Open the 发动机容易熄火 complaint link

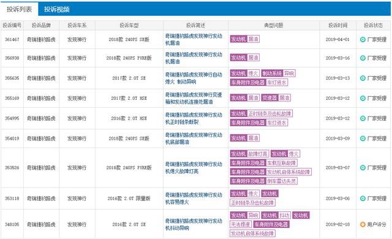click(194, 199)
